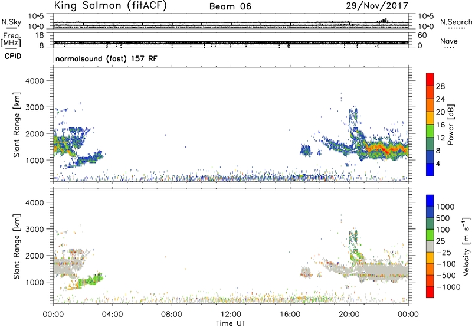472x327 pixels.
Task: Click the date "29/Nov/2017"
Action: pos(377,5)
